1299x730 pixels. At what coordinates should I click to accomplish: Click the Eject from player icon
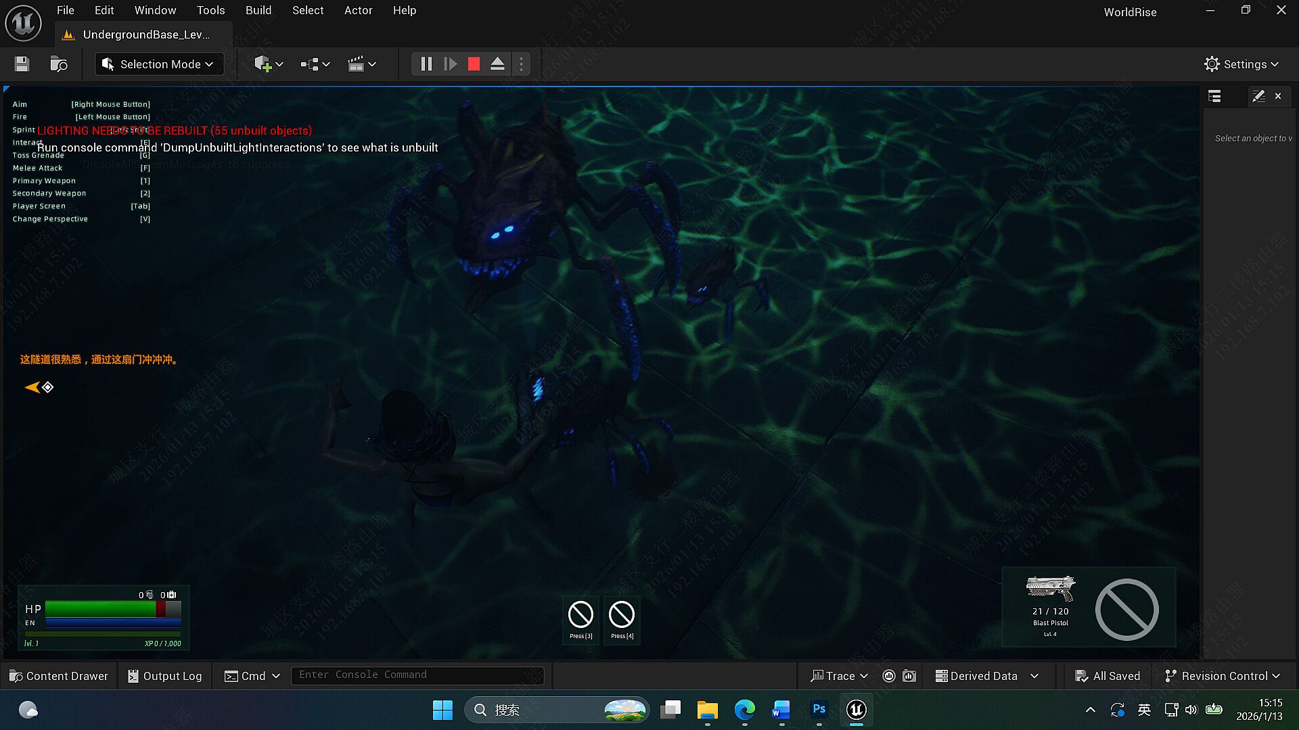pos(497,64)
